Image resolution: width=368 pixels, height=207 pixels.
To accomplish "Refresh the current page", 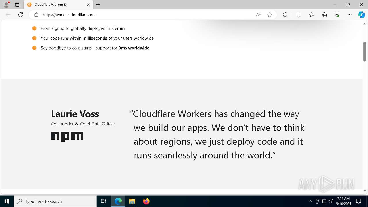I will pos(21,15).
